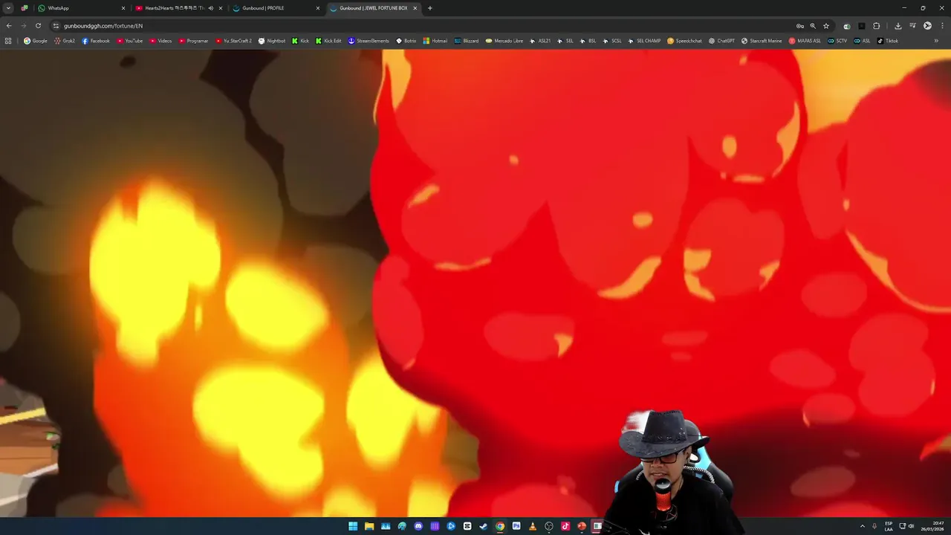Open the Kick Edit bookmark

coord(328,41)
